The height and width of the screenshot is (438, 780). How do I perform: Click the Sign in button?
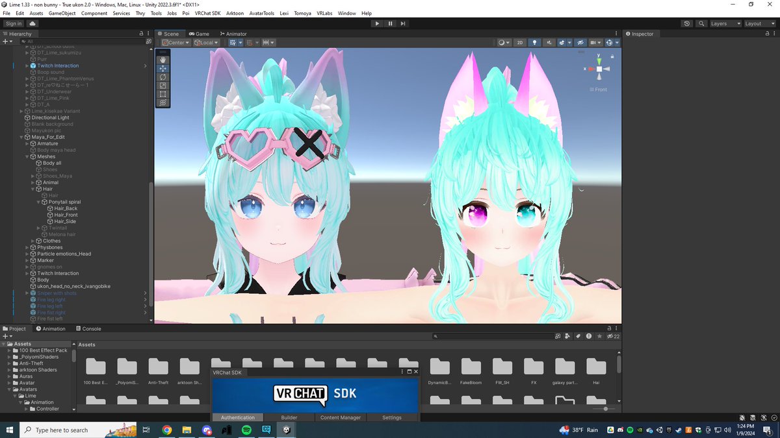click(x=14, y=23)
